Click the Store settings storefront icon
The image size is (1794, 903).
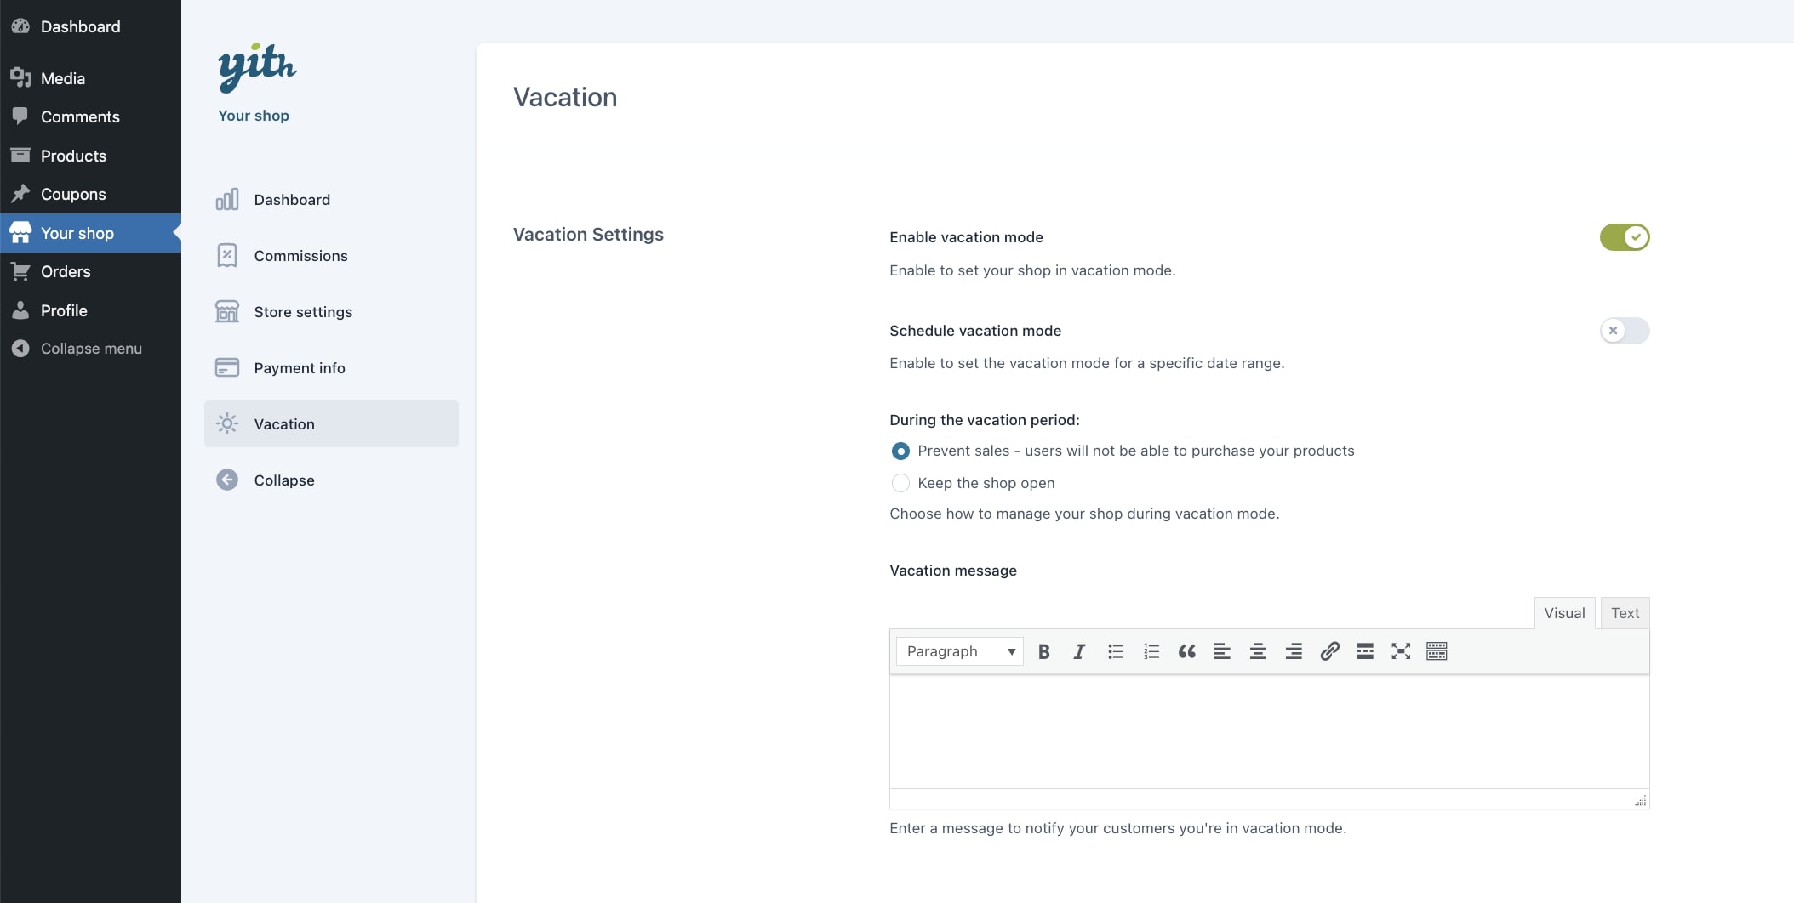coord(227,312)
